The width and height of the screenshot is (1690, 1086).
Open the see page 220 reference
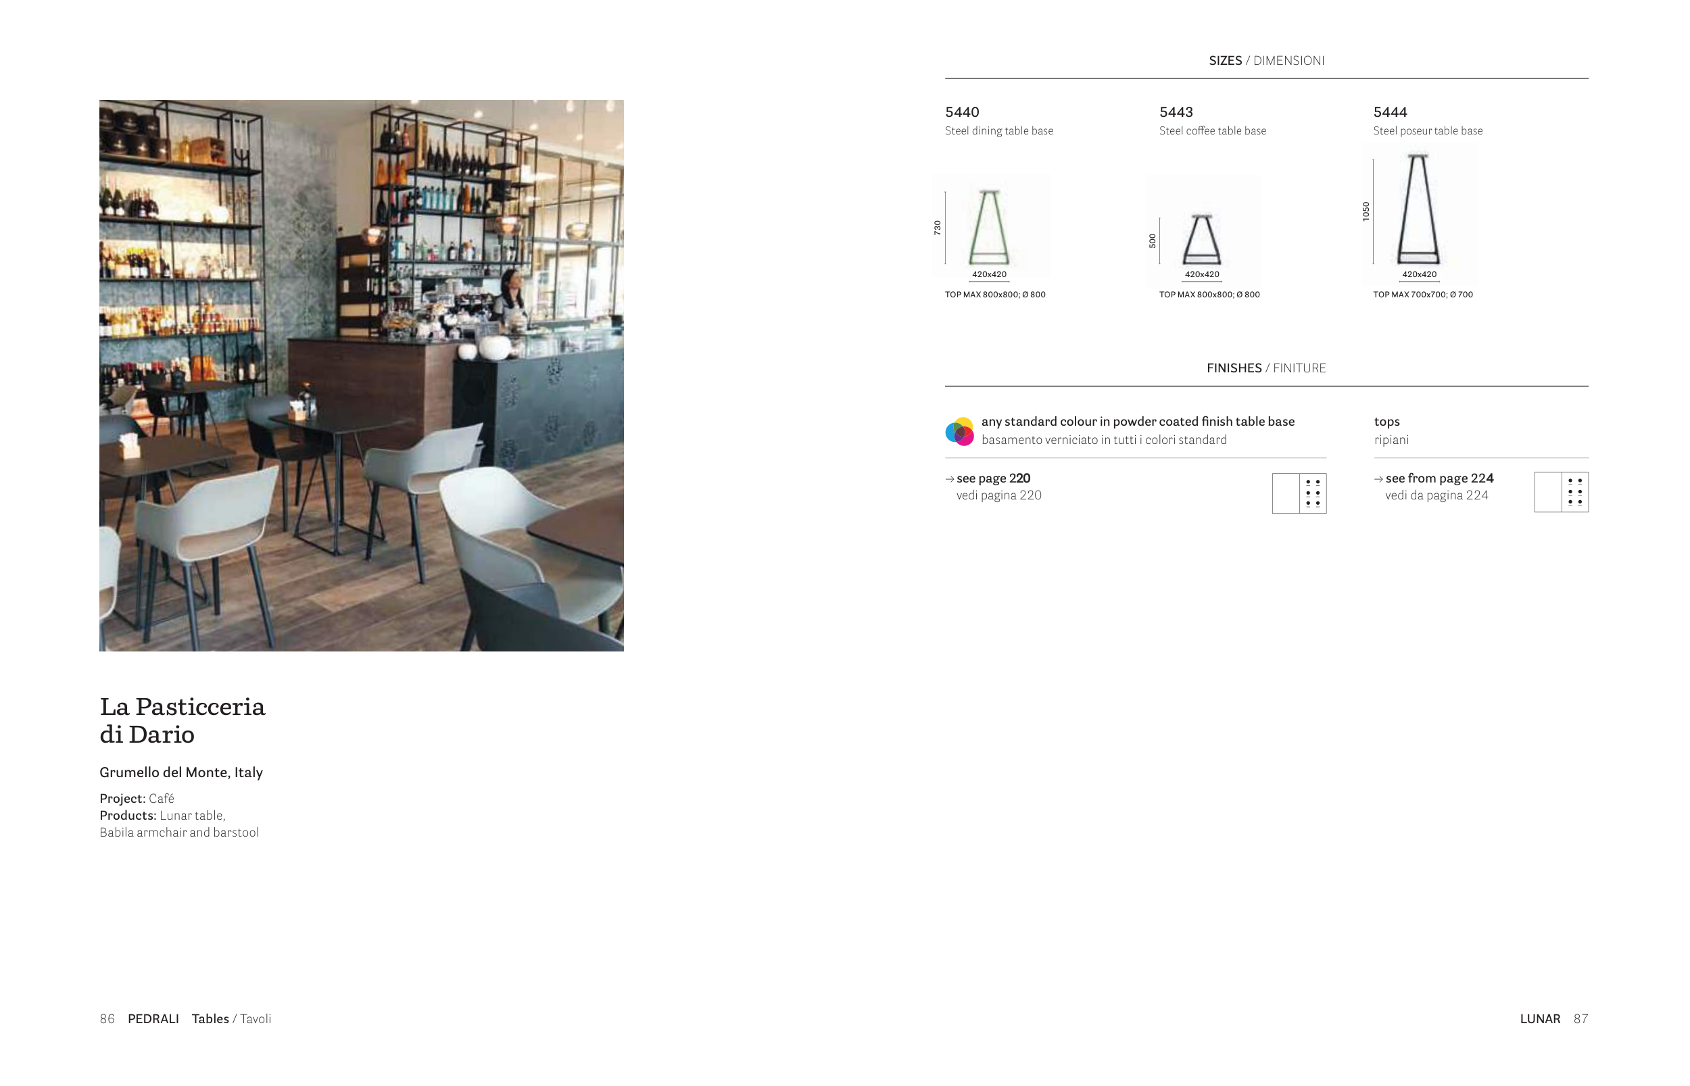(x=993, y=478)
